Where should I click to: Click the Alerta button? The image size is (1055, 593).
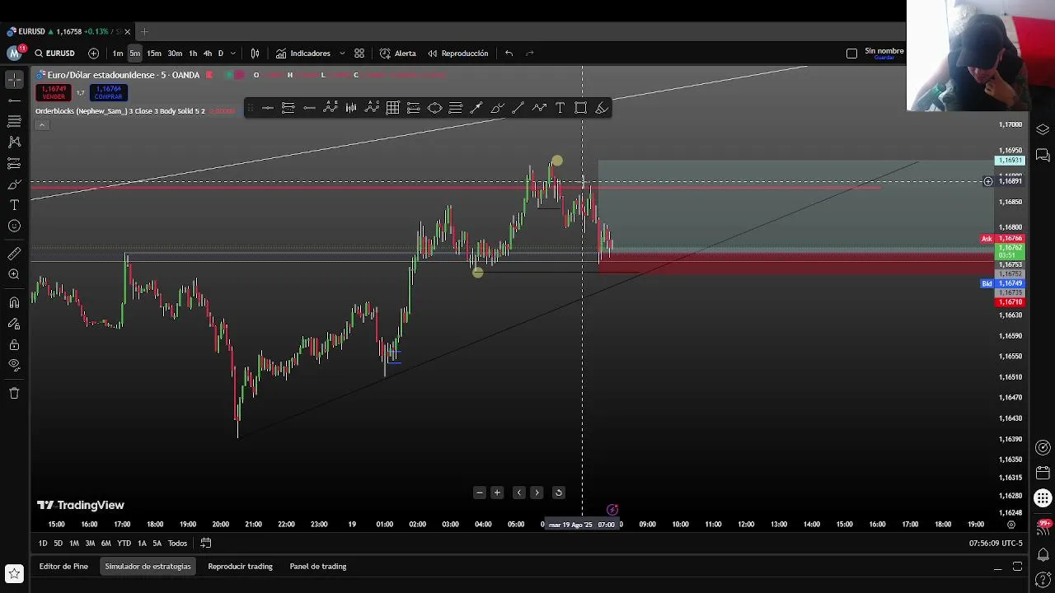tap(398, 54)
